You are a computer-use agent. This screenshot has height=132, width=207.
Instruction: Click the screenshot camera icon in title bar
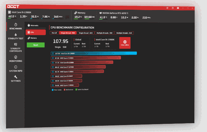pos(178,8)
